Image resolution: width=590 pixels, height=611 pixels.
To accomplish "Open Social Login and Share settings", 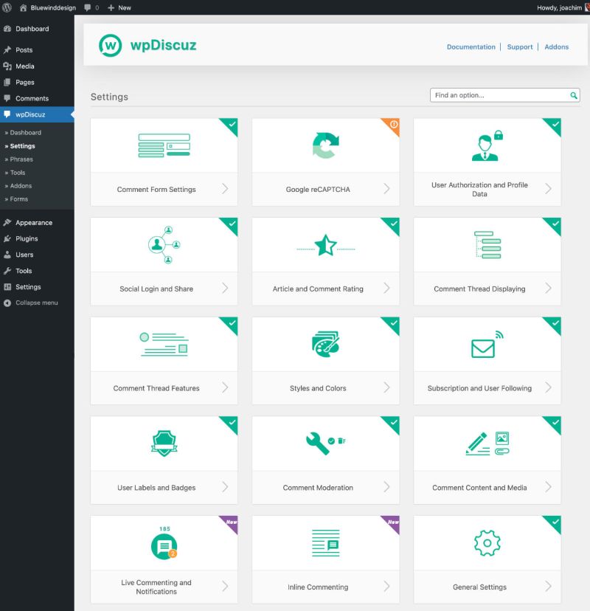I will click(163, 245).
